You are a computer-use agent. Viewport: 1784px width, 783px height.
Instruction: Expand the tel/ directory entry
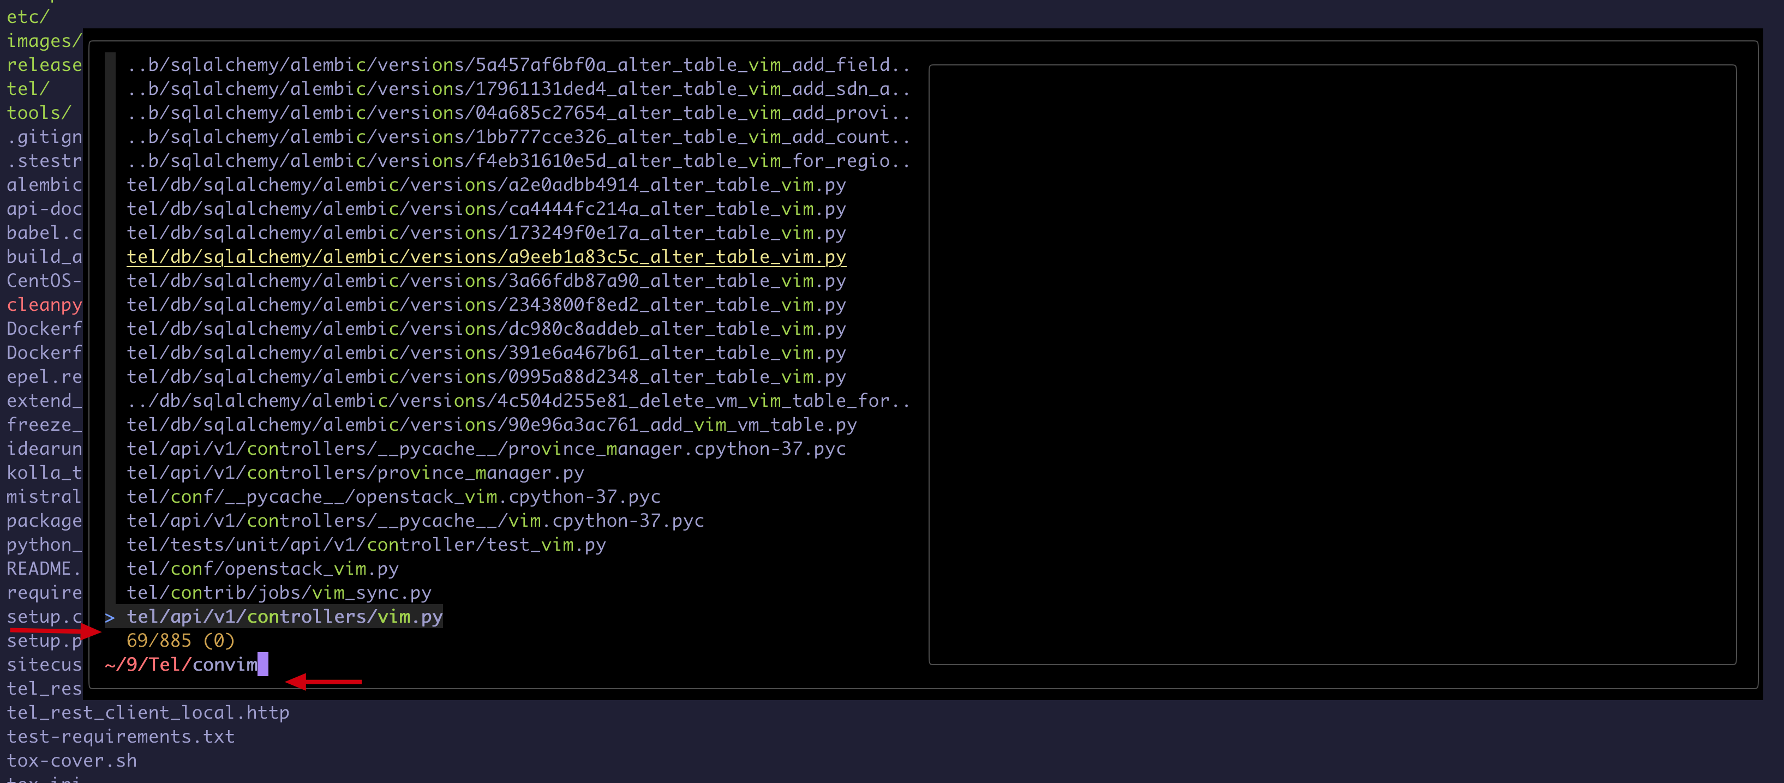pyautogui.click(x=28, y=89)
